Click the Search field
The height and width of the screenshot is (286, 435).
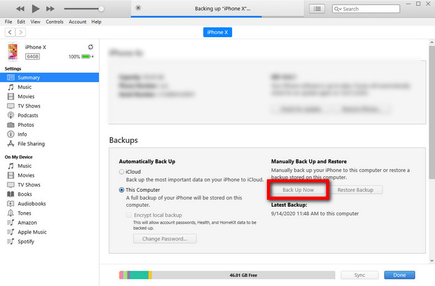(366, 9)
